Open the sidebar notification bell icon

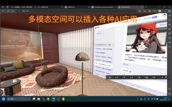click(x=169, y=16)
